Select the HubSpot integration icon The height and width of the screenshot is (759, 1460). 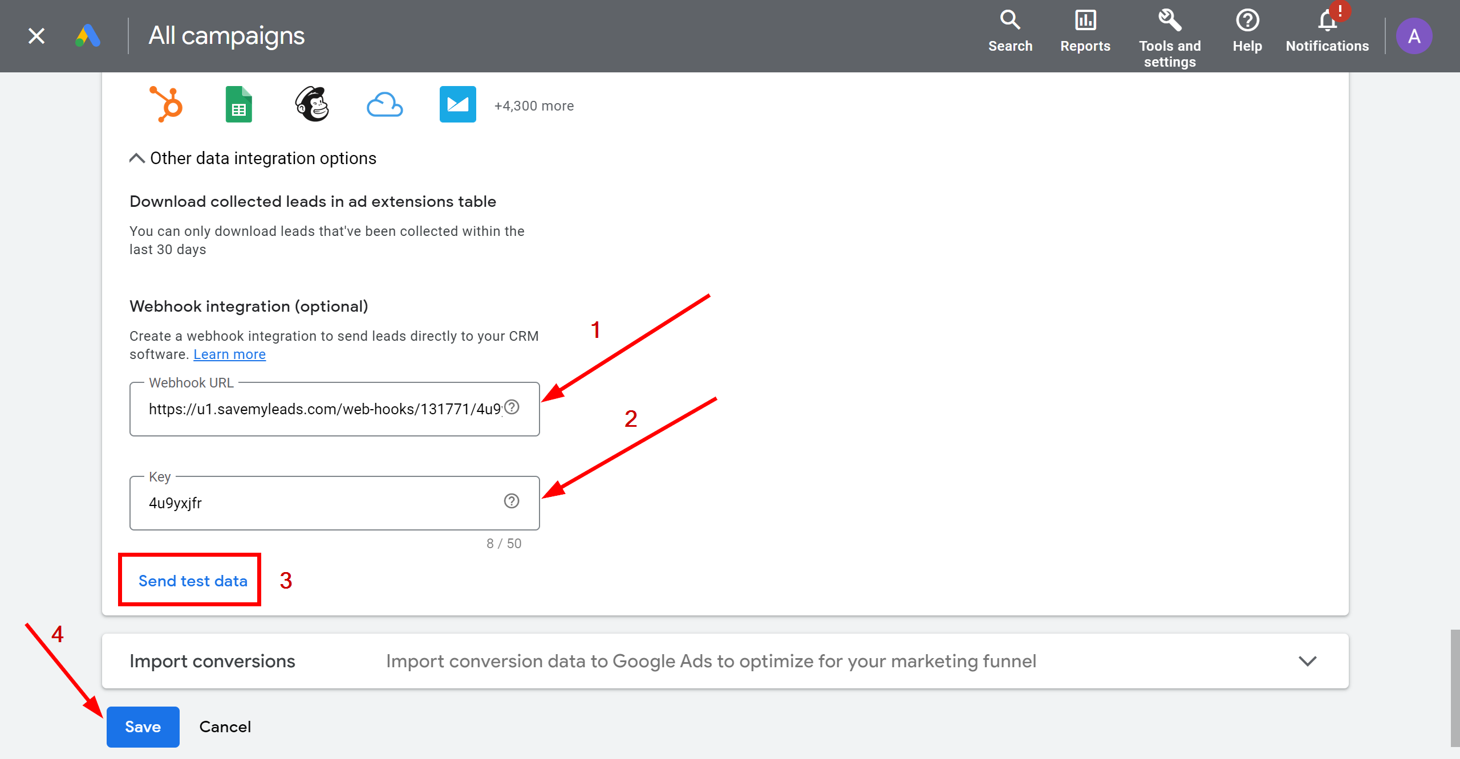point(166,104)
